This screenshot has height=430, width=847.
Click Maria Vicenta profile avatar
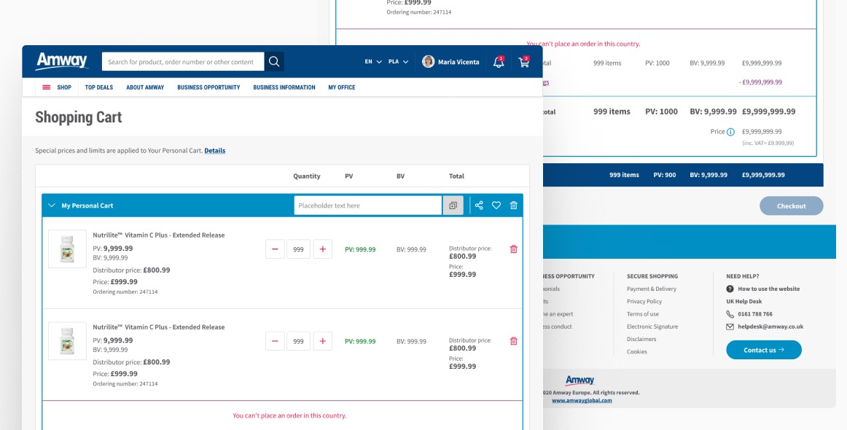pos(429,61)
